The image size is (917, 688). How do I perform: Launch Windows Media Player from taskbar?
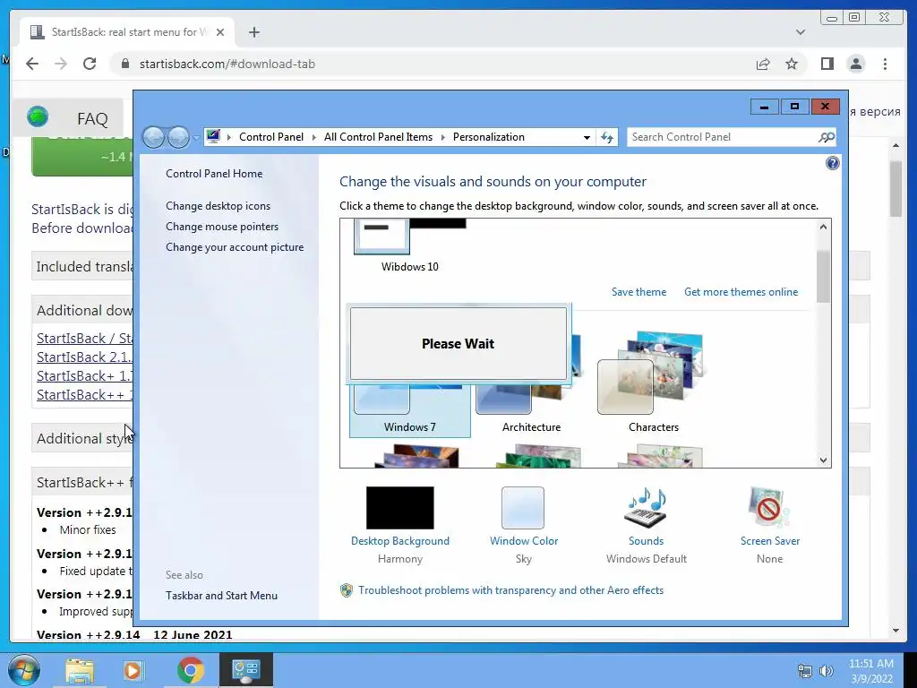click(134, 671)
